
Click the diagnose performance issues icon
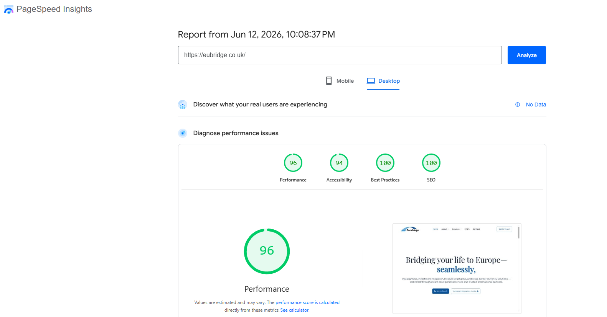tap(183, 133)
